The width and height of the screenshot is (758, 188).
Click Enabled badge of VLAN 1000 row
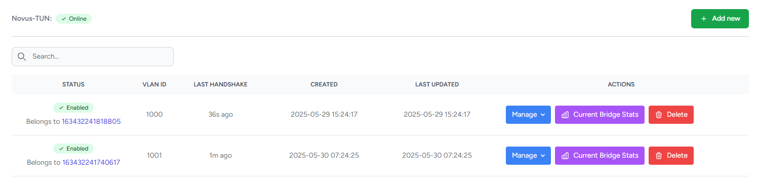click(73, 108)
